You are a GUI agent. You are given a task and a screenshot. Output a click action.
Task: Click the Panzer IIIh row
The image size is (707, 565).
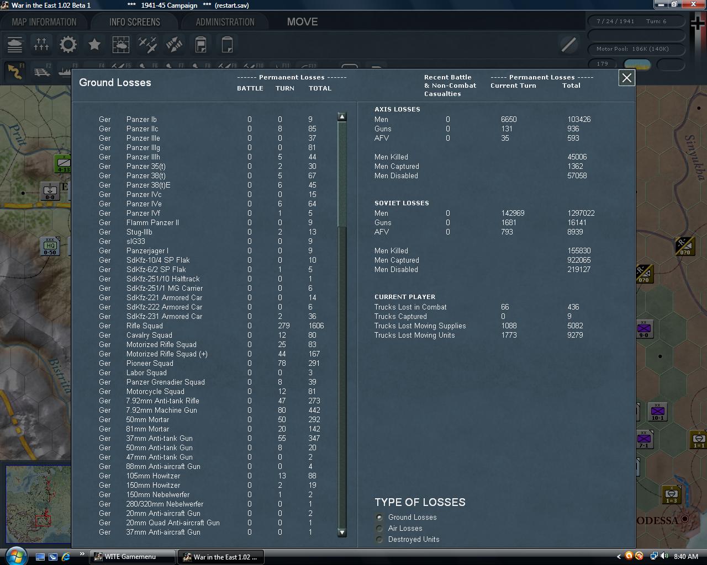click(x=213, y=157)
